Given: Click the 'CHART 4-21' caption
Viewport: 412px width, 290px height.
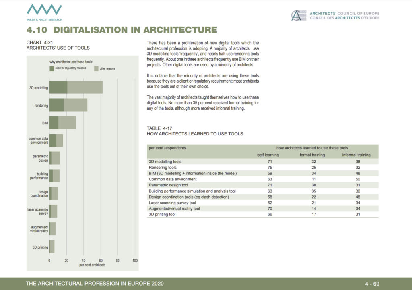Looking at the screenshot, I should point(40,42).
